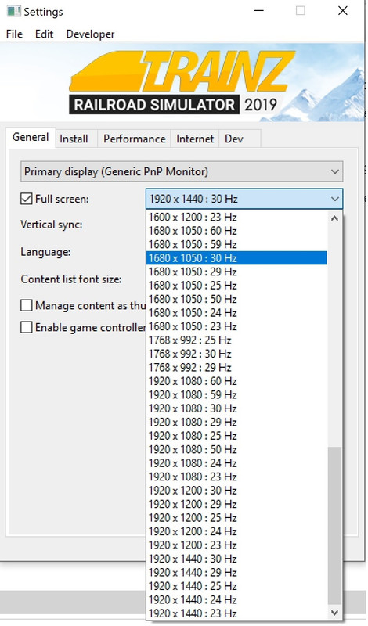Select 1920 x 1080 : 25 Hz
This screenshot has width=368, height=626.
pos(237,436)
